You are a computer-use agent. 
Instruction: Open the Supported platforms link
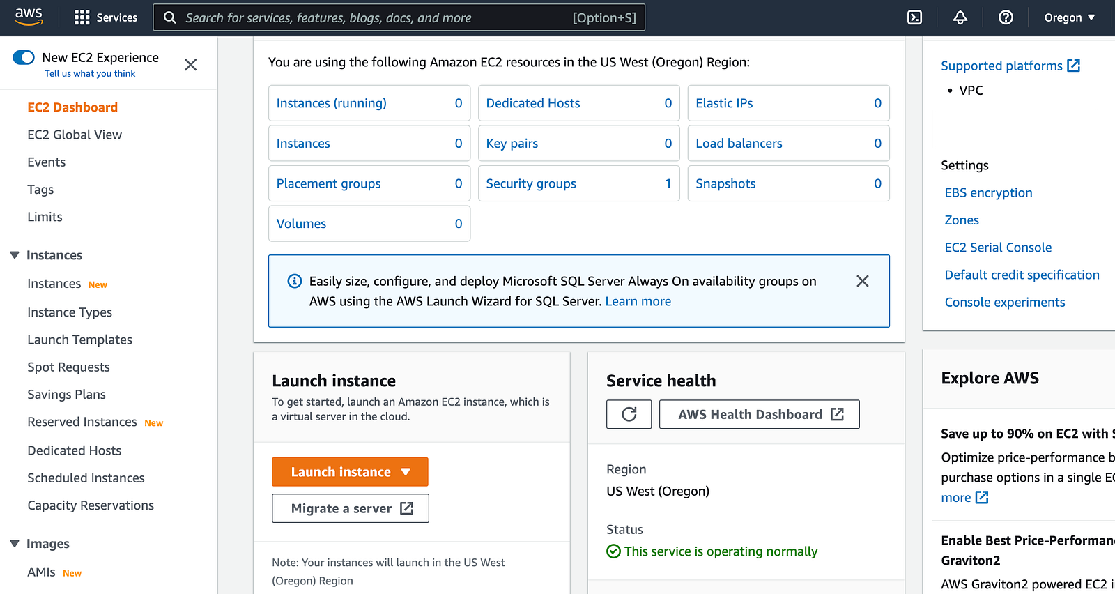(1002, 66)
